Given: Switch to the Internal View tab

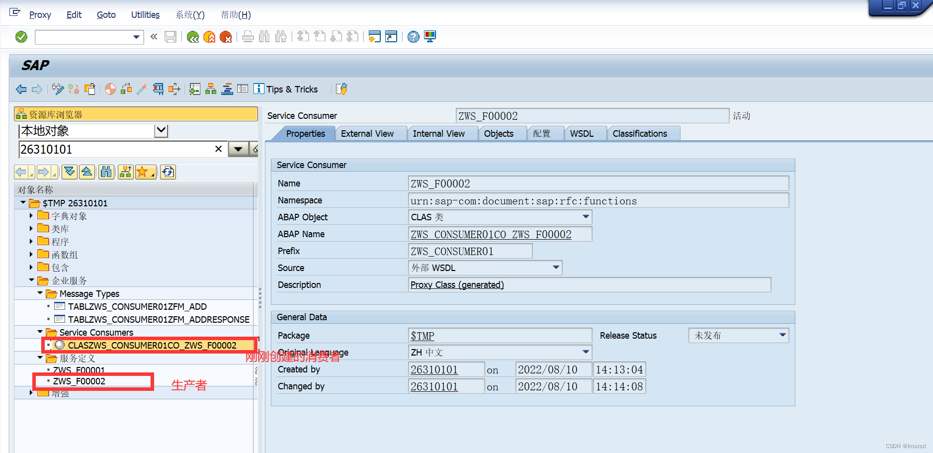Looking at the screenshot, I should pyautogui.click(x=439, y=134).
